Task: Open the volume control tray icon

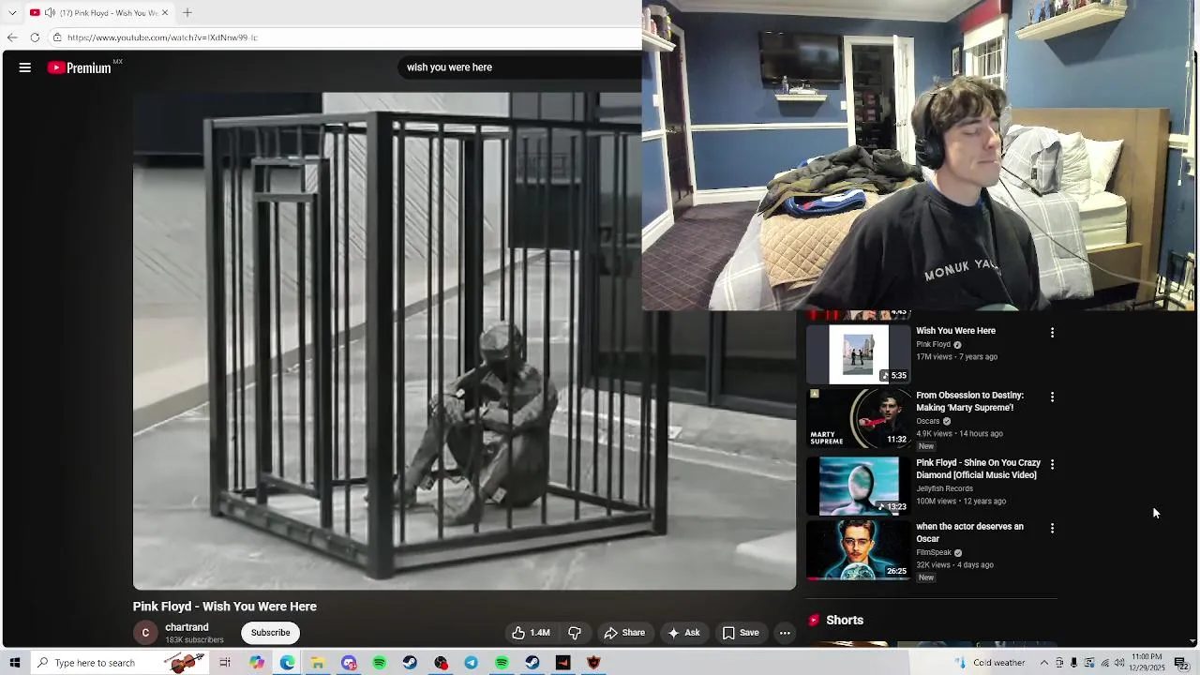Action: (x=1119, y=663)
